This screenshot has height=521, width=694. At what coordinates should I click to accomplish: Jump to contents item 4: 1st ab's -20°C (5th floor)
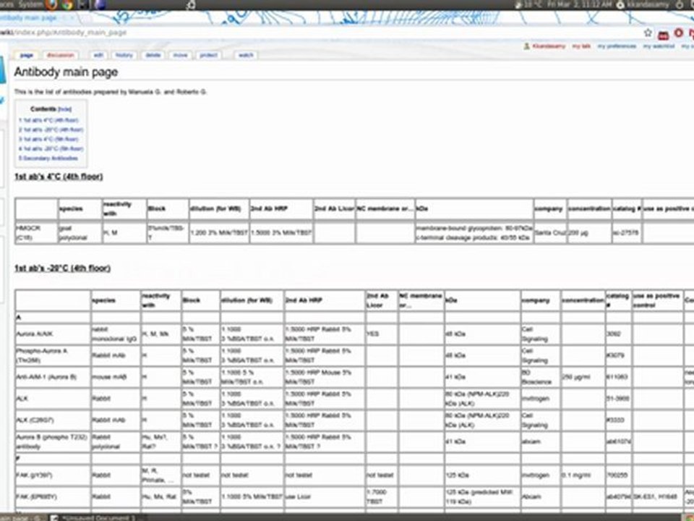[51, 149]
